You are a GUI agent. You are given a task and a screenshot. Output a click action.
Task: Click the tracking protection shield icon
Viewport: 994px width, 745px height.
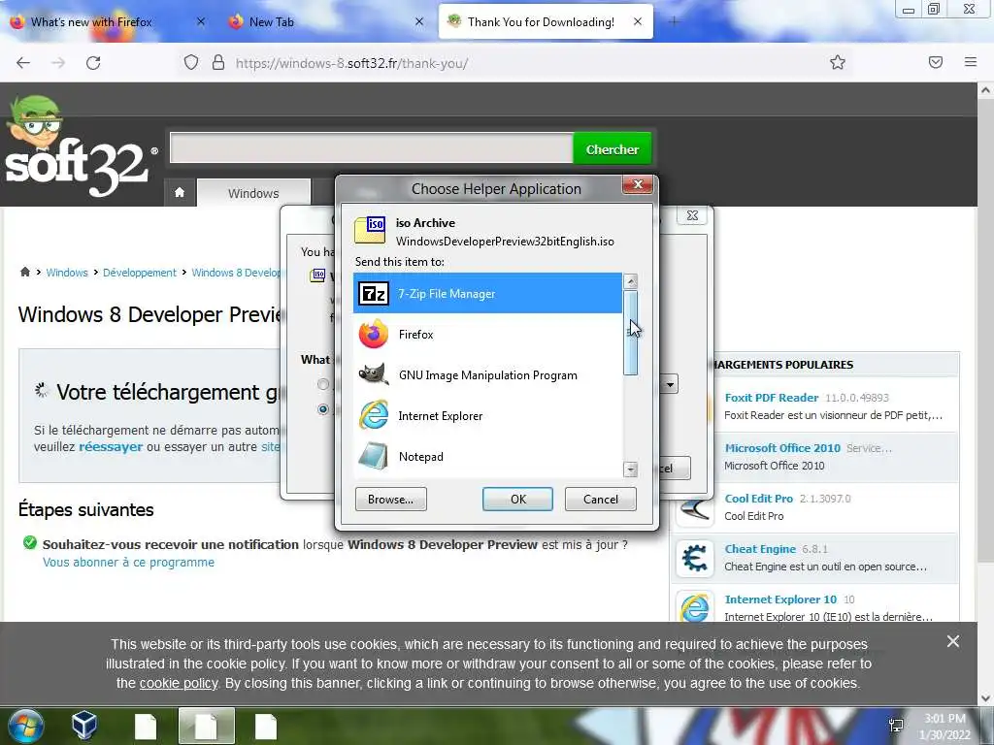191,63
